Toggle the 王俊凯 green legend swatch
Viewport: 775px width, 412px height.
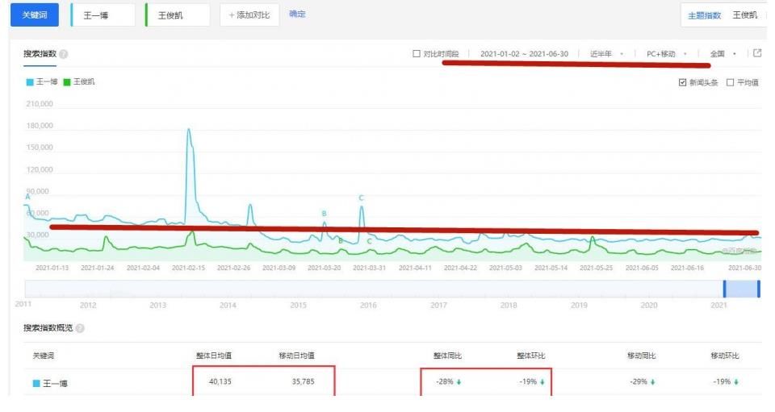click(x=67, y=82)
